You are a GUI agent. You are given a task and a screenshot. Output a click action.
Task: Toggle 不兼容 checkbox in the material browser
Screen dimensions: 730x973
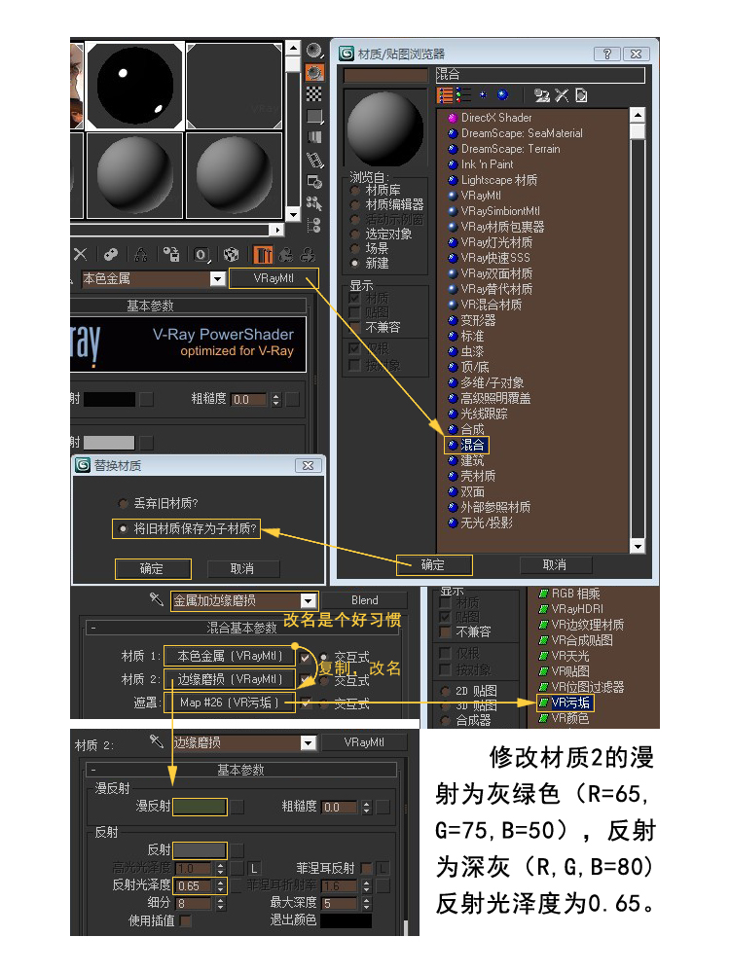pos(355,327)
